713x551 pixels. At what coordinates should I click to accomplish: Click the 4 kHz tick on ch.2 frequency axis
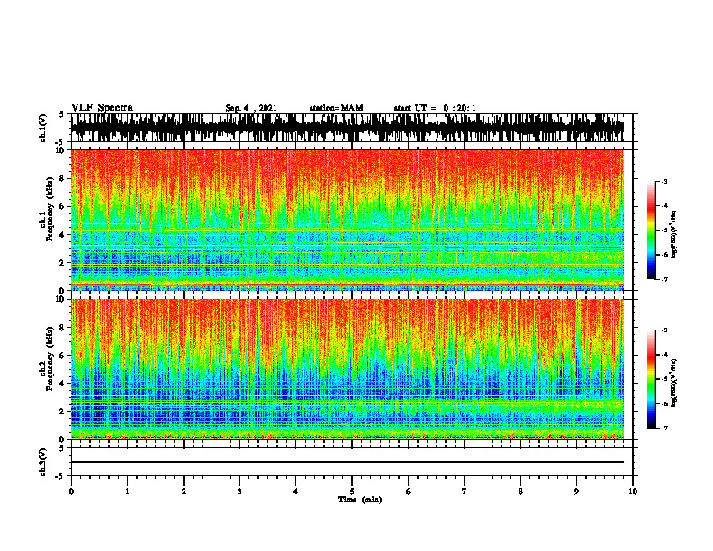(64, 384)
